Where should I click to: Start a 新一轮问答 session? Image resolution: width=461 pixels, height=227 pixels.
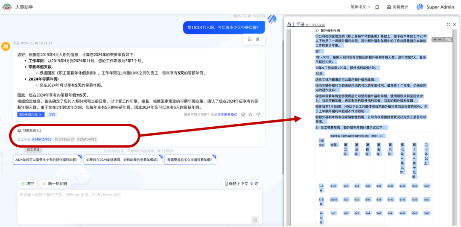[x=55, y=183]
